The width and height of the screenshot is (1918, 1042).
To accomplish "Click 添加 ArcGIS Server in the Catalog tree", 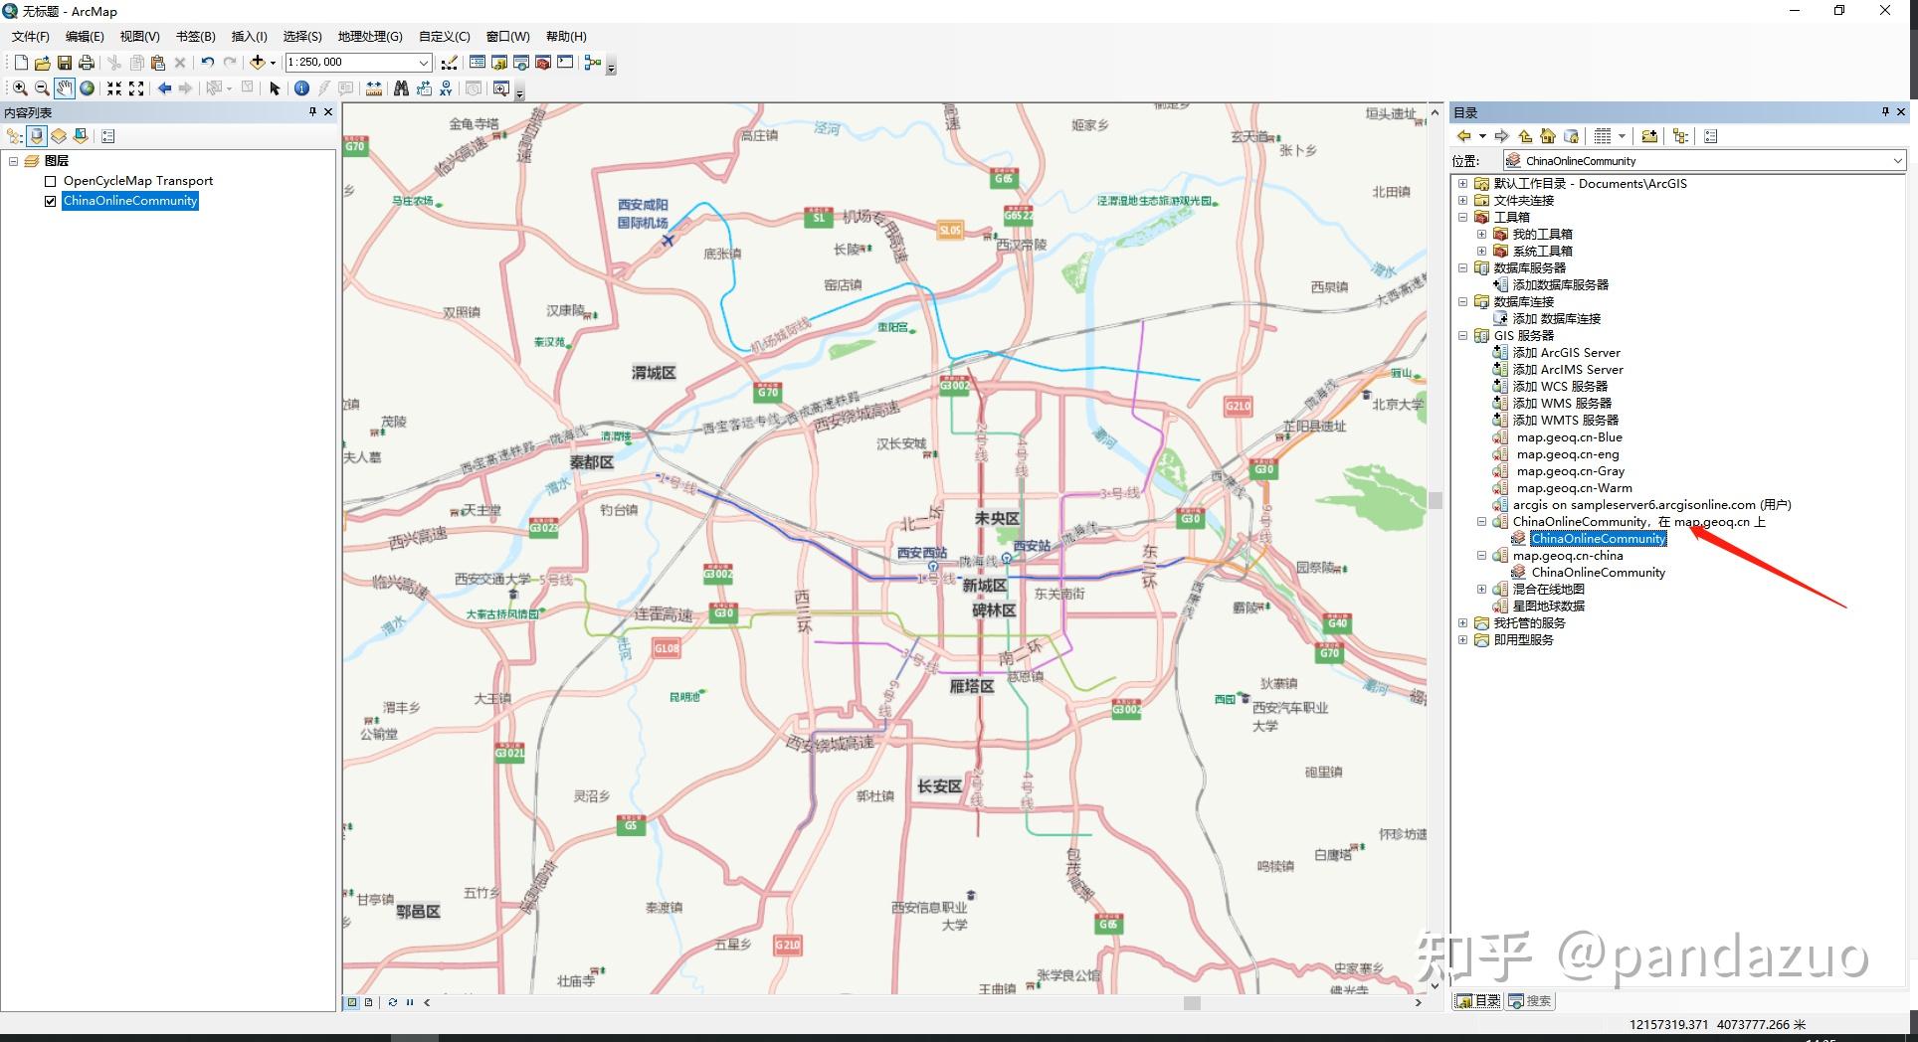I will click(1568, 352).
